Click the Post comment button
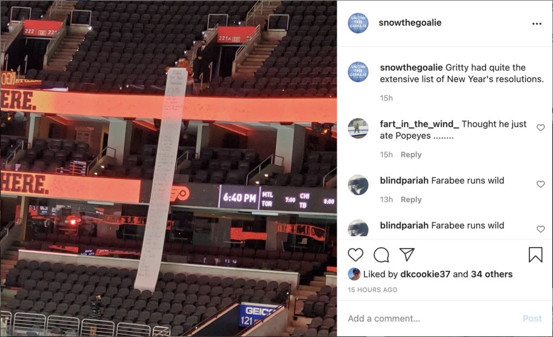Viewport: 553px width, 337px height. coord(532,318)
